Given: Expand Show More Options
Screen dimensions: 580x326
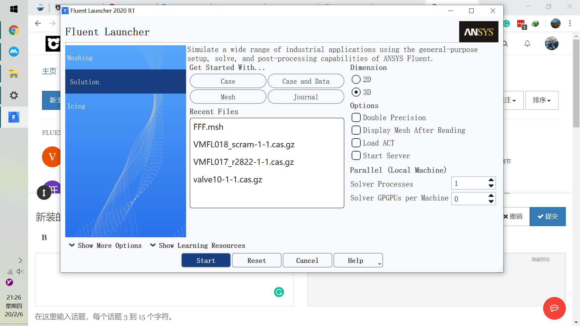Looking at the screenshot, I should point(105,245).
